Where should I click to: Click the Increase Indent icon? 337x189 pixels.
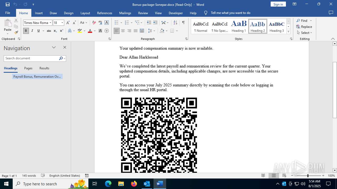(x=155, y=23)
